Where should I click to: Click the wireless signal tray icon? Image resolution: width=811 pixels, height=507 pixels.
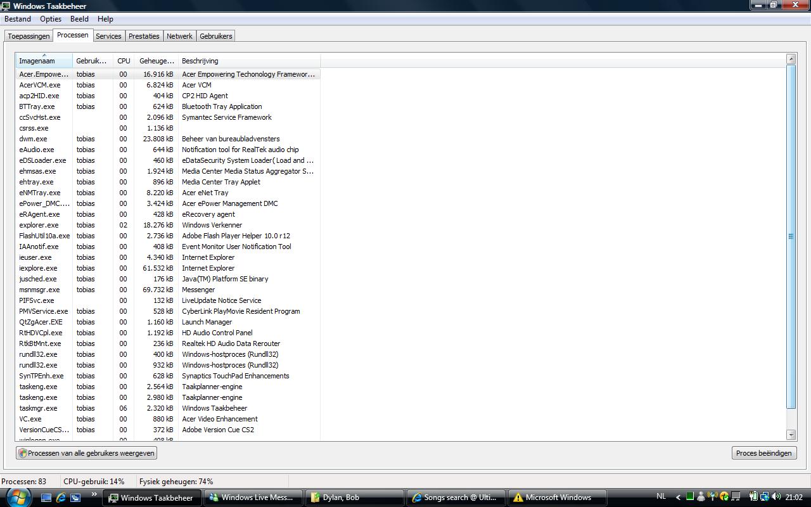712,497
